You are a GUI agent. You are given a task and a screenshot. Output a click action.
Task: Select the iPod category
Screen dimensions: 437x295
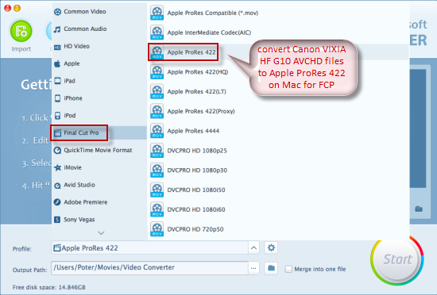[x=99, y=116]
